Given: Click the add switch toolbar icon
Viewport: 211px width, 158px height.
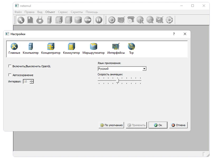Looking at the screenshot, I should [69, 20].
